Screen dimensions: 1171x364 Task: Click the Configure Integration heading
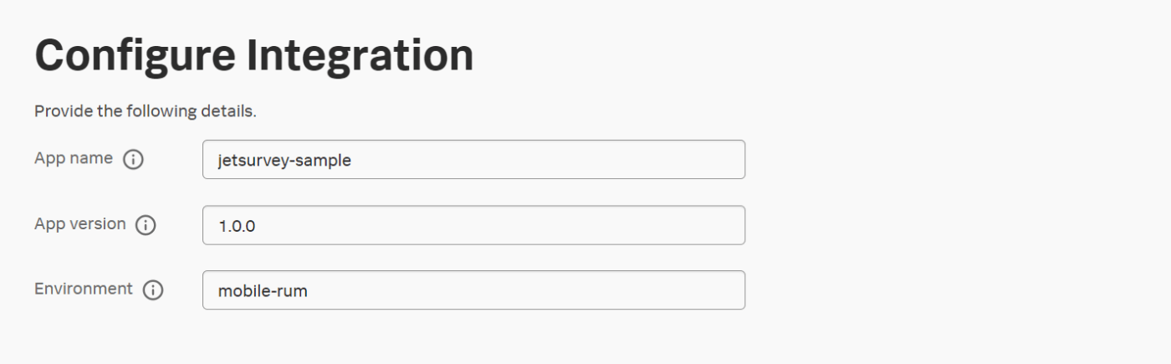click(254, 56)
